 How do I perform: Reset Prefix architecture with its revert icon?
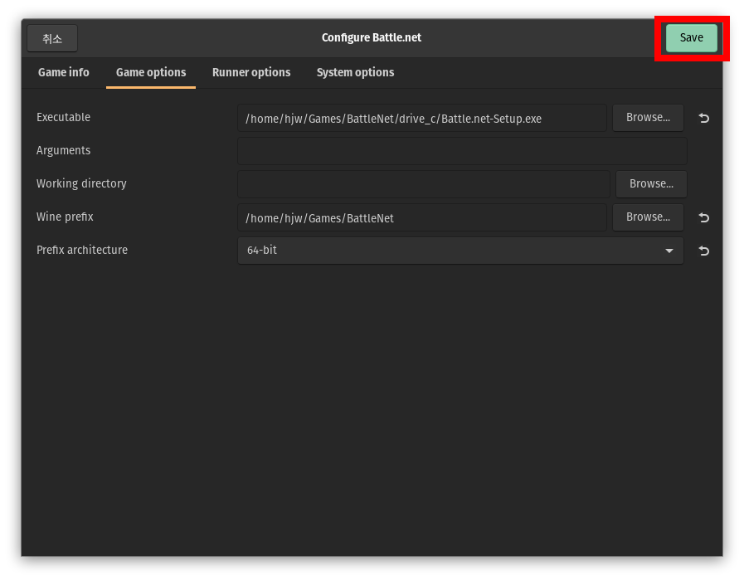click(x=703, y=251)
